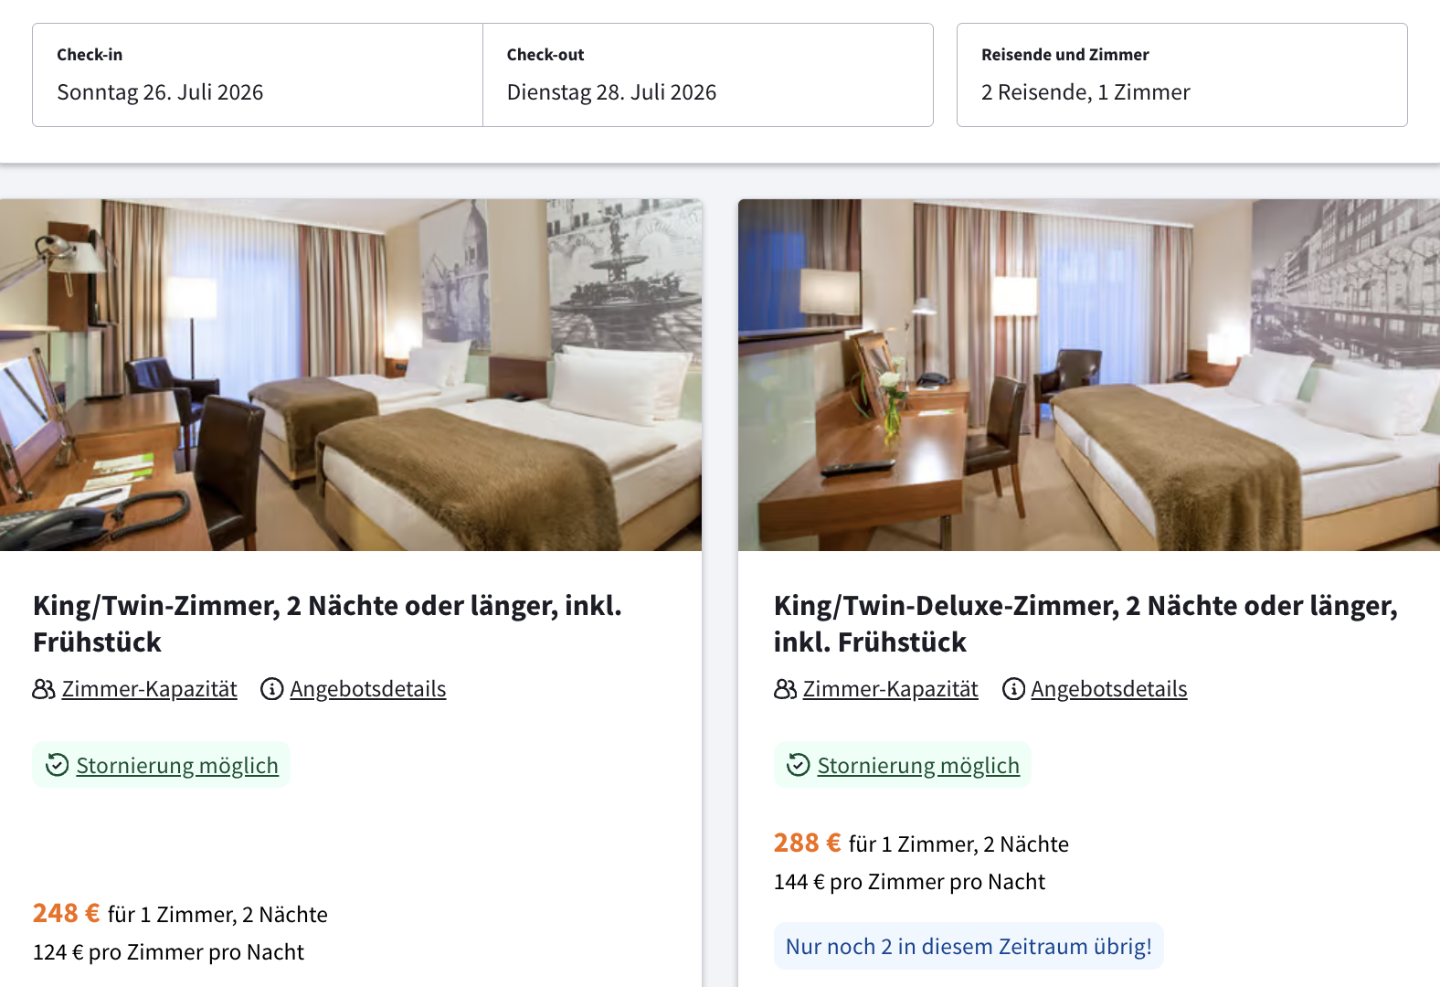Click the King/Twin-Deluxe-Zimmer offer title
Viewport: 1440px width, 987px height.
click(x=1085, y=623)
